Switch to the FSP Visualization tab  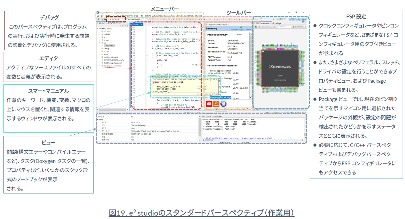click(x=263, y=23)
